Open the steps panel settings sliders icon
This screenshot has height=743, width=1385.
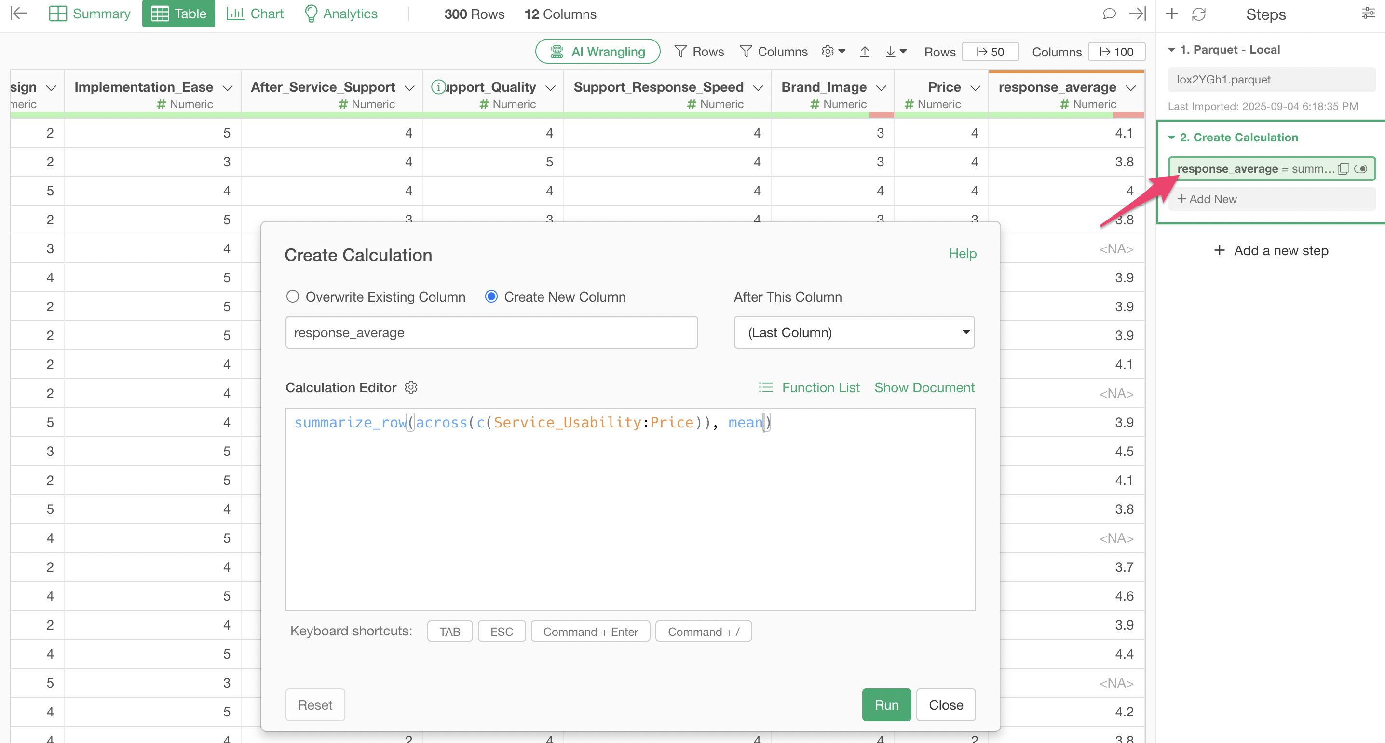[x=1368, y=14]
